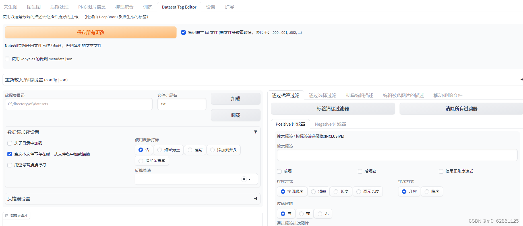The width and height of the screenshot is (523, 226).
Task: Click the 检索标签 search field
Action: (397, 155)
